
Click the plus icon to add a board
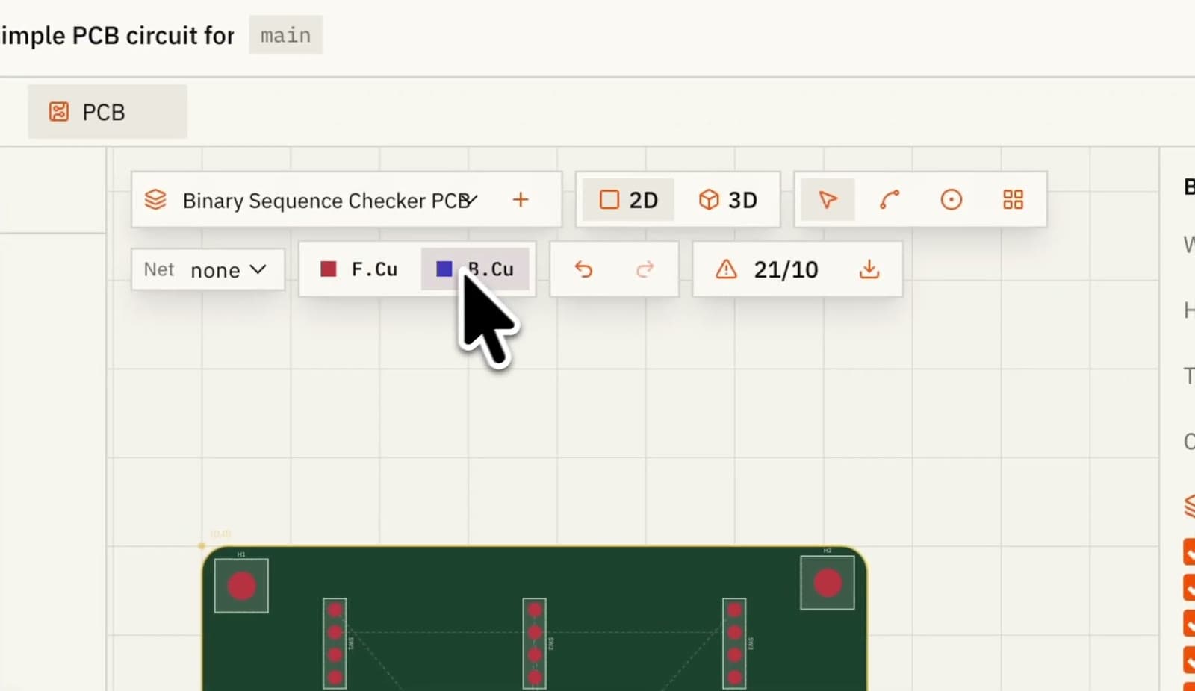tap(521, 199)
